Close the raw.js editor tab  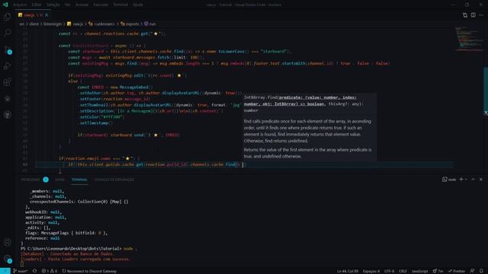click(47, 15)
